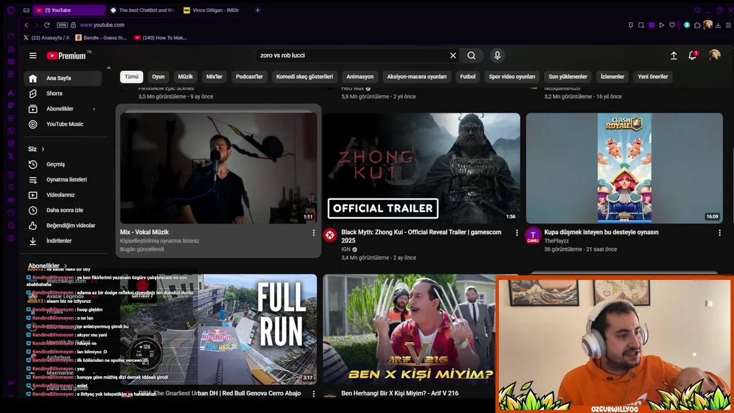Reload the page

point(47,25)
